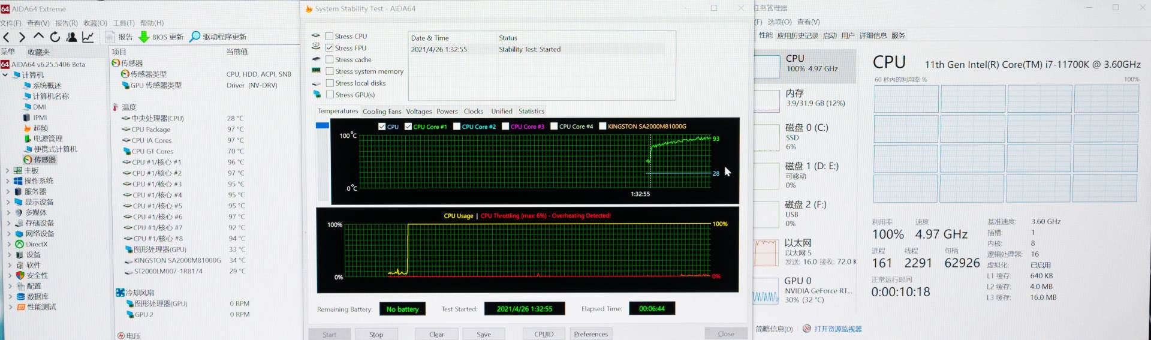Enable the Stress local disks checkbox
This screenshot has height=340, width=1151.
click(330, 83)
